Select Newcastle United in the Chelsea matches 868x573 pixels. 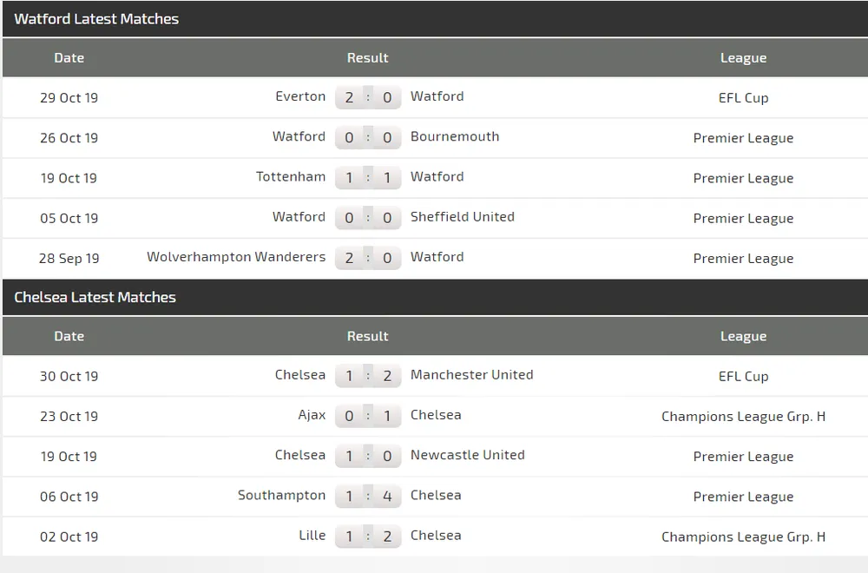click(468, 455)
